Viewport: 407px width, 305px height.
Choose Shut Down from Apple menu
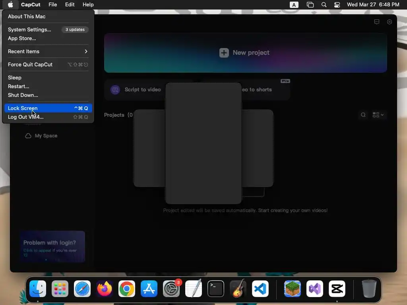click(x=48, y=95)
